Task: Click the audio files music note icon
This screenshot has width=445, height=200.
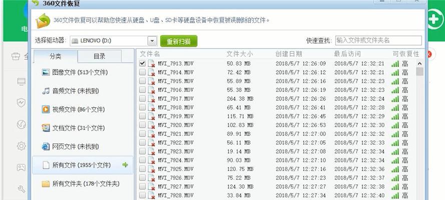Action: point(46,91)
